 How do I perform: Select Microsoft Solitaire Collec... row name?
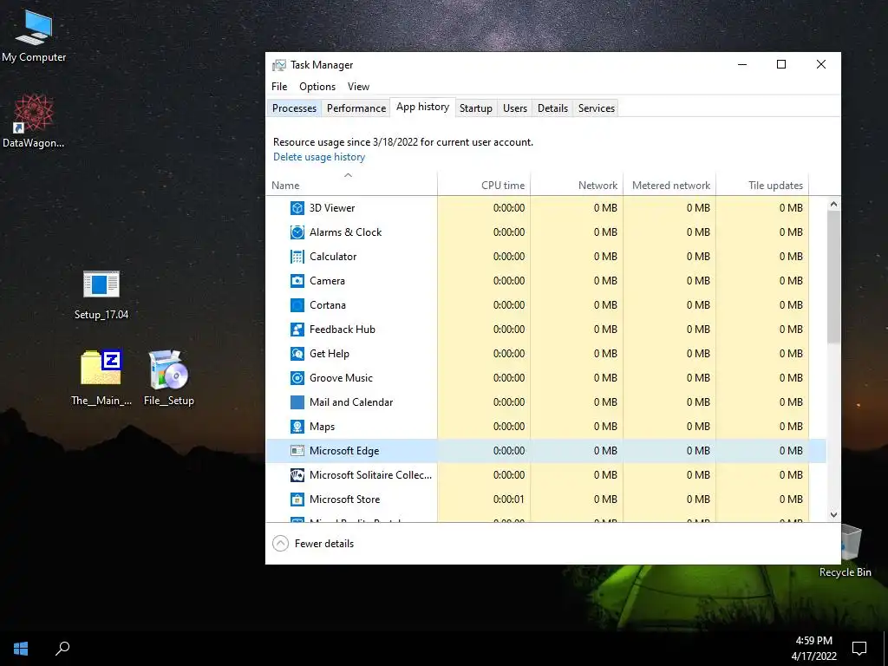point(370,475)
